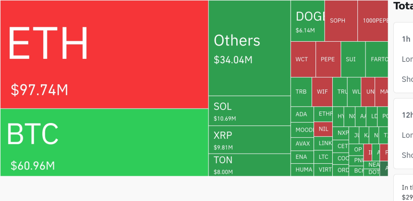Click the LTC tile

[x=323, y=157]
